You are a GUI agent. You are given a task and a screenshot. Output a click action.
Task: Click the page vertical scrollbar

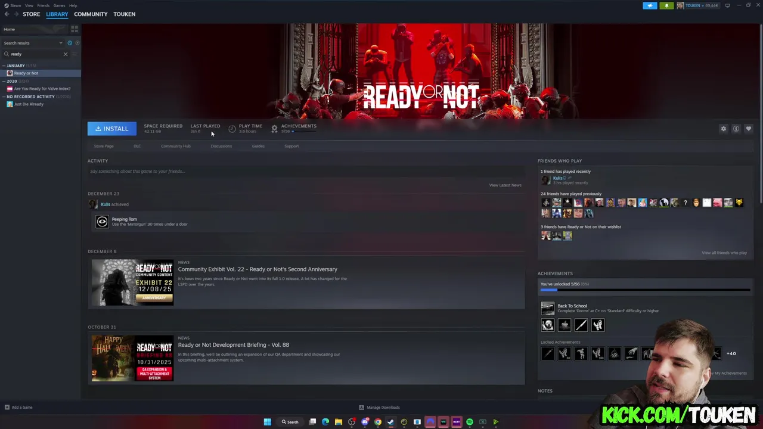pos(761,113)
